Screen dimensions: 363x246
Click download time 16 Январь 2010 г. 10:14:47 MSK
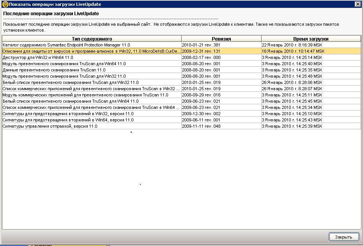311,51
